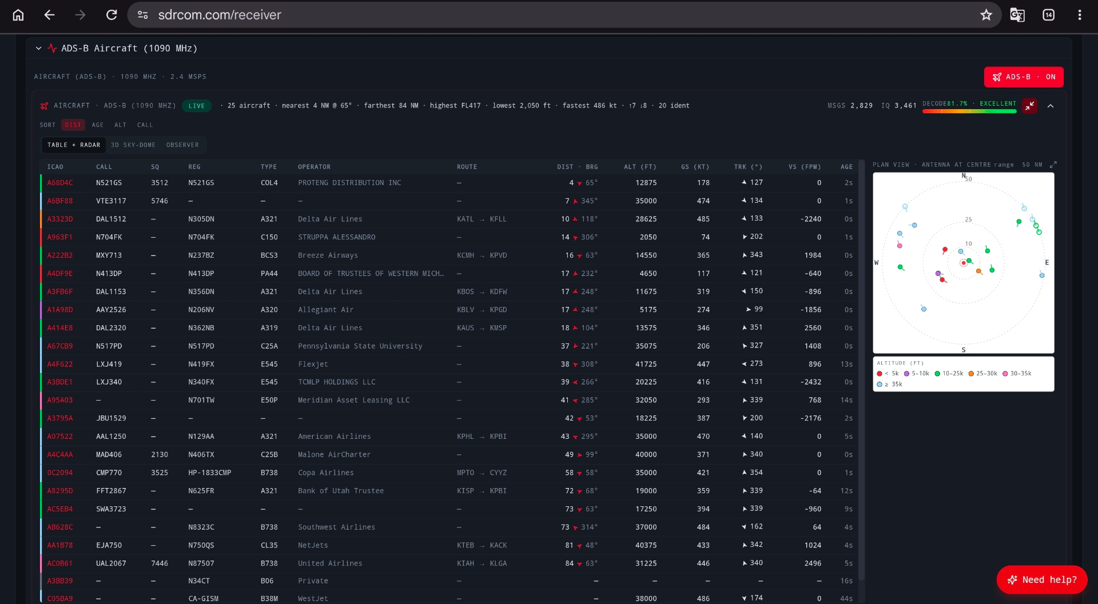The width and height of the screenshot is (1098, 604).
Task: Open ICAO link 0C2094
Action: 60,473
